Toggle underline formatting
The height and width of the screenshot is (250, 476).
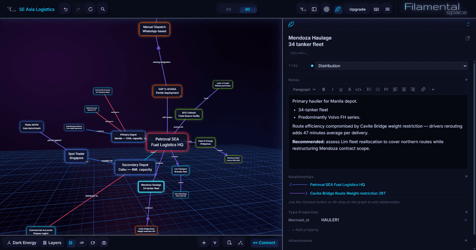(341, 90)
